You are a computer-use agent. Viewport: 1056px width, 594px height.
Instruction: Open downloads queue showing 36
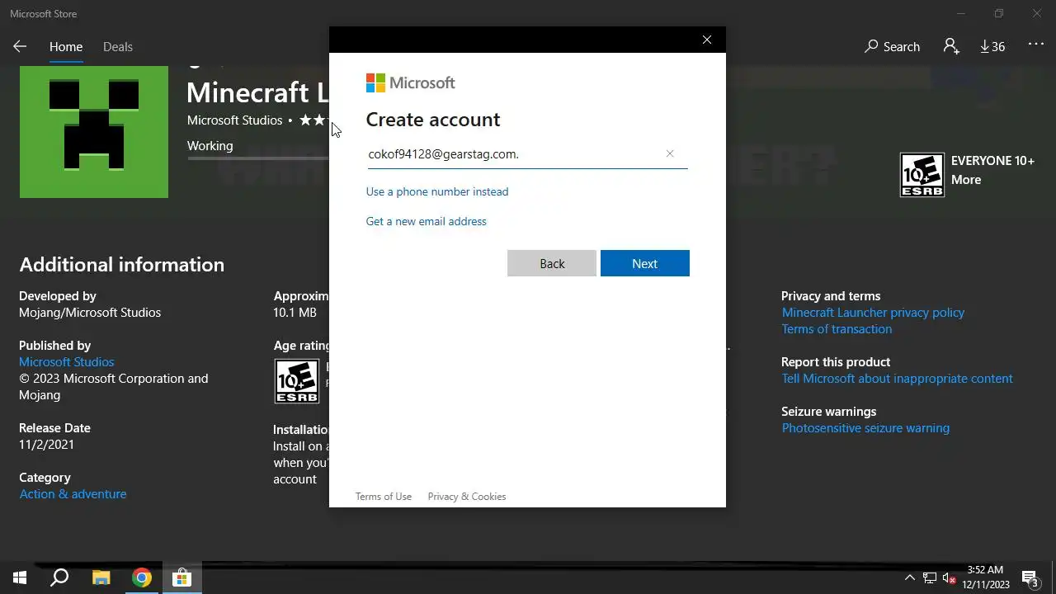click(992, 47)
